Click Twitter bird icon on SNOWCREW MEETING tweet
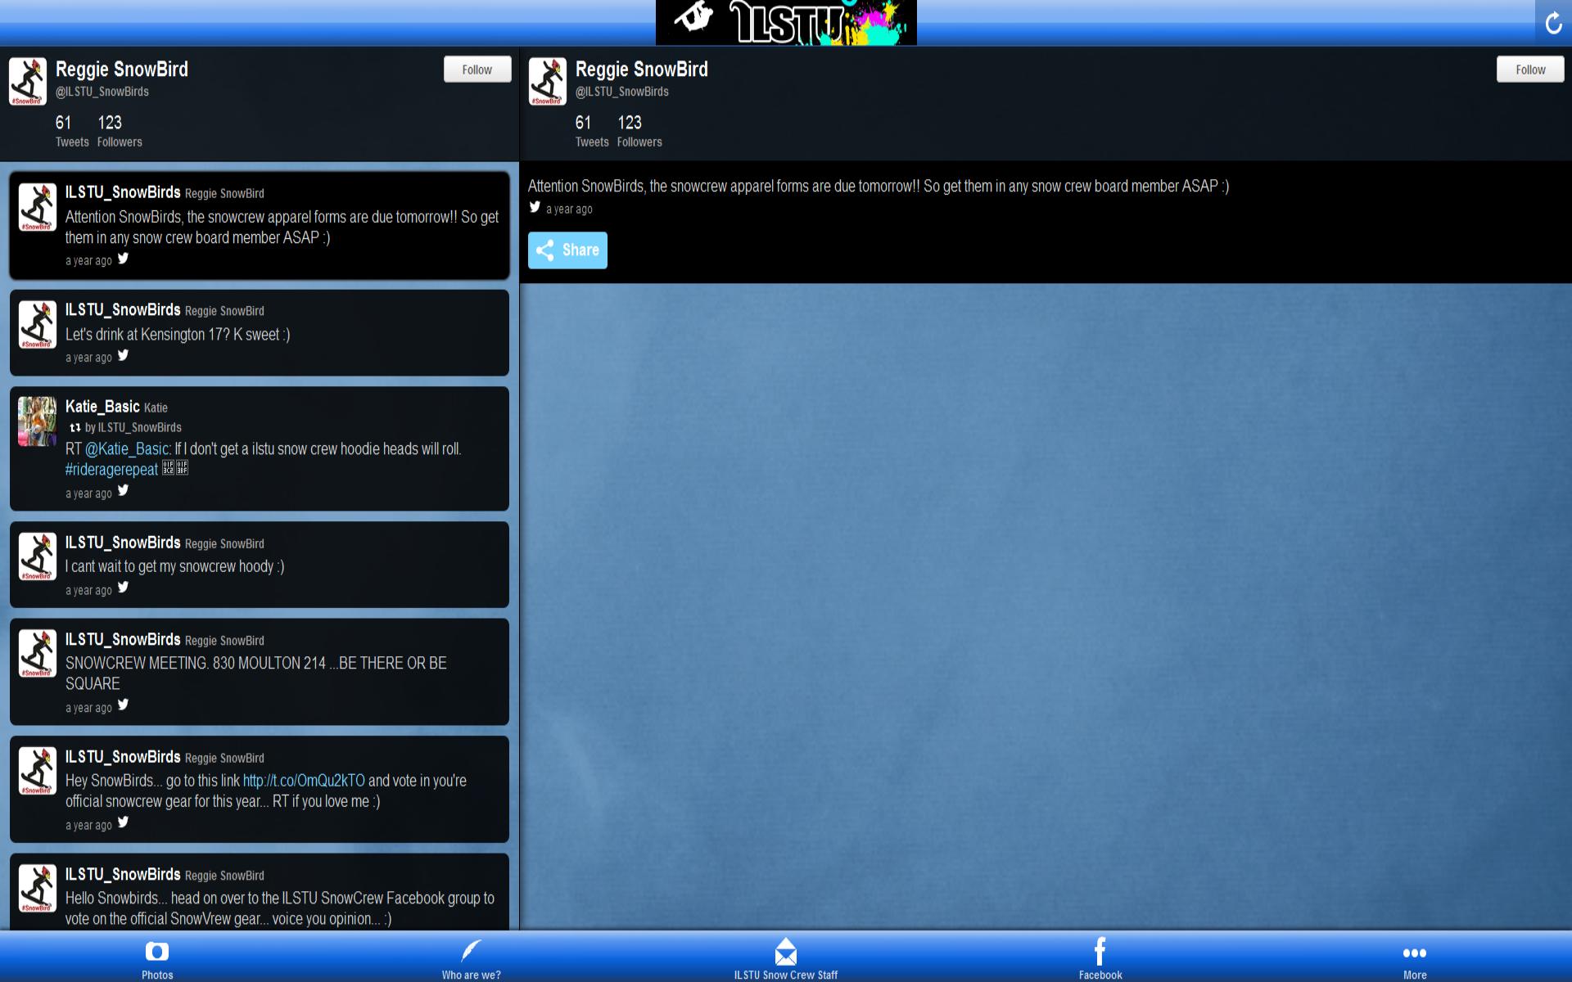The image size is (1572, 982). [123, 705]
